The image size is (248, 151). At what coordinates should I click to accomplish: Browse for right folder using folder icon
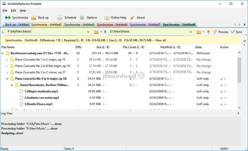(x=199, y=32)
